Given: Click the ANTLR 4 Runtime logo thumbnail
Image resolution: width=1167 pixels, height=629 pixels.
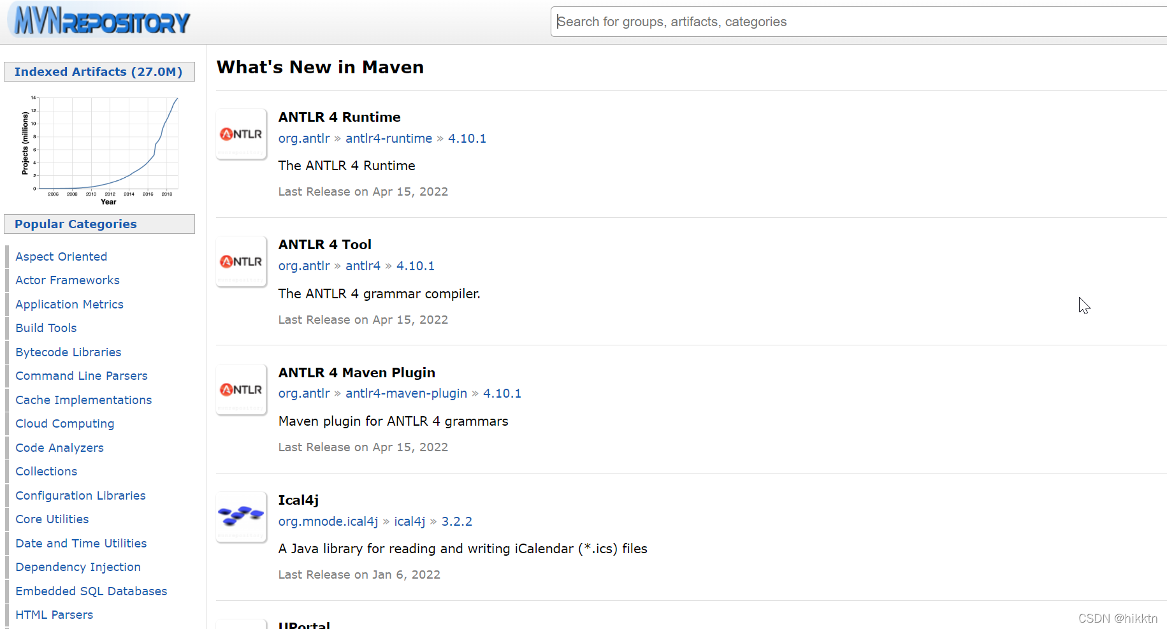Looking at the screenshot, I should tap(241, 134).
